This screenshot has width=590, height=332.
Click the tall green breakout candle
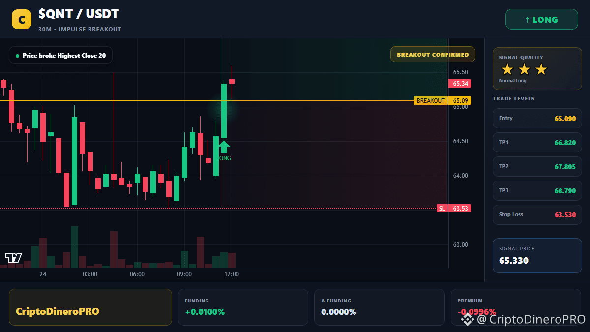coord(224,111)
